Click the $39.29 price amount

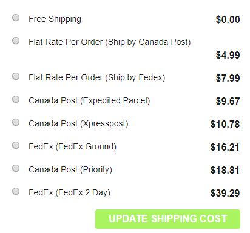pos(225,193)
